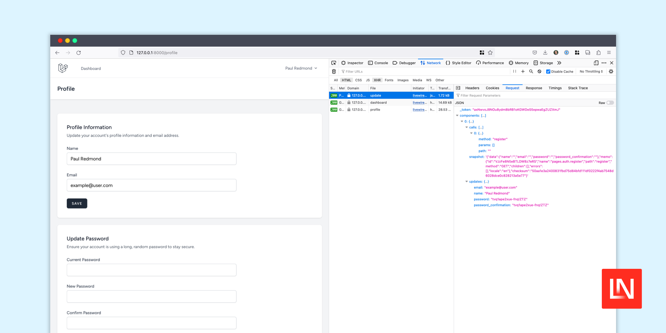Go back with the browser back arrow

coord(57,53)
